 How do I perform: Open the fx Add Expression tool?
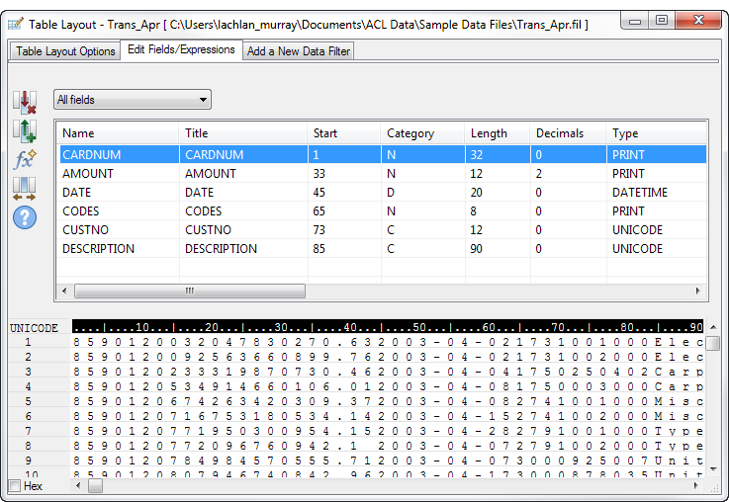24,159
